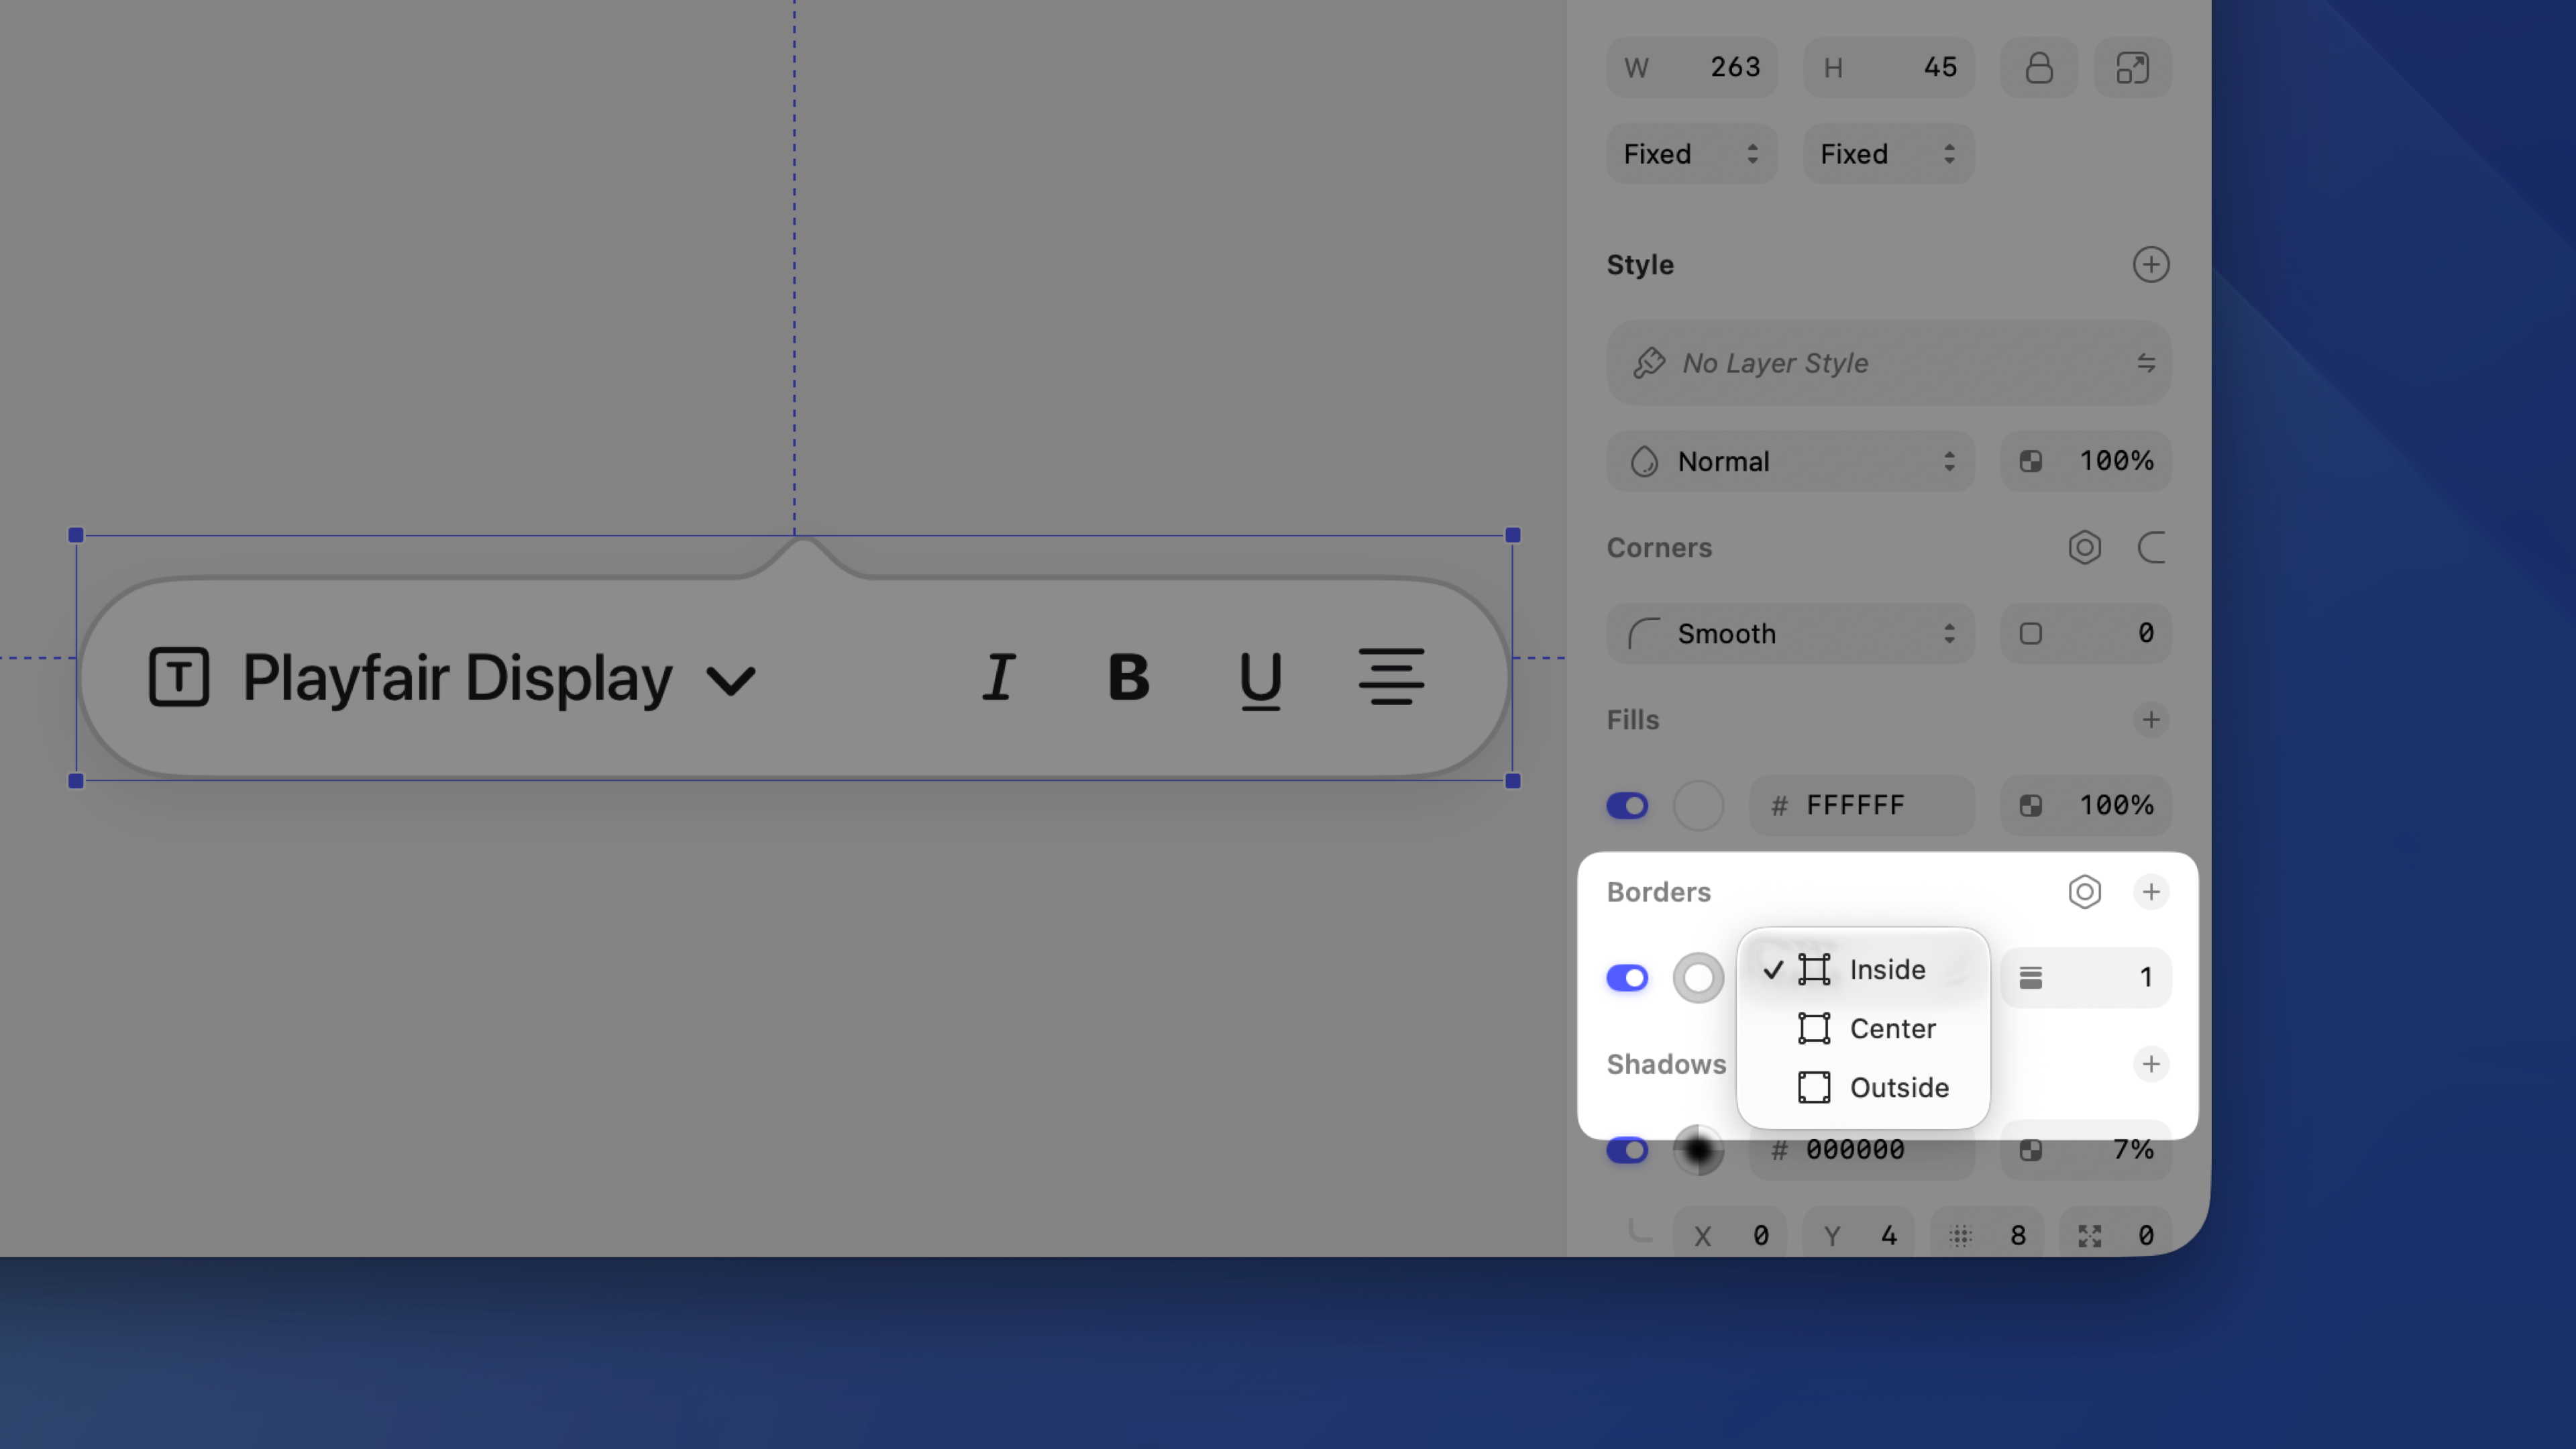Screen dimensions: 2576x1449
Task: Open the blend mode dropdown showing Normal
Action: point(1789,461)
